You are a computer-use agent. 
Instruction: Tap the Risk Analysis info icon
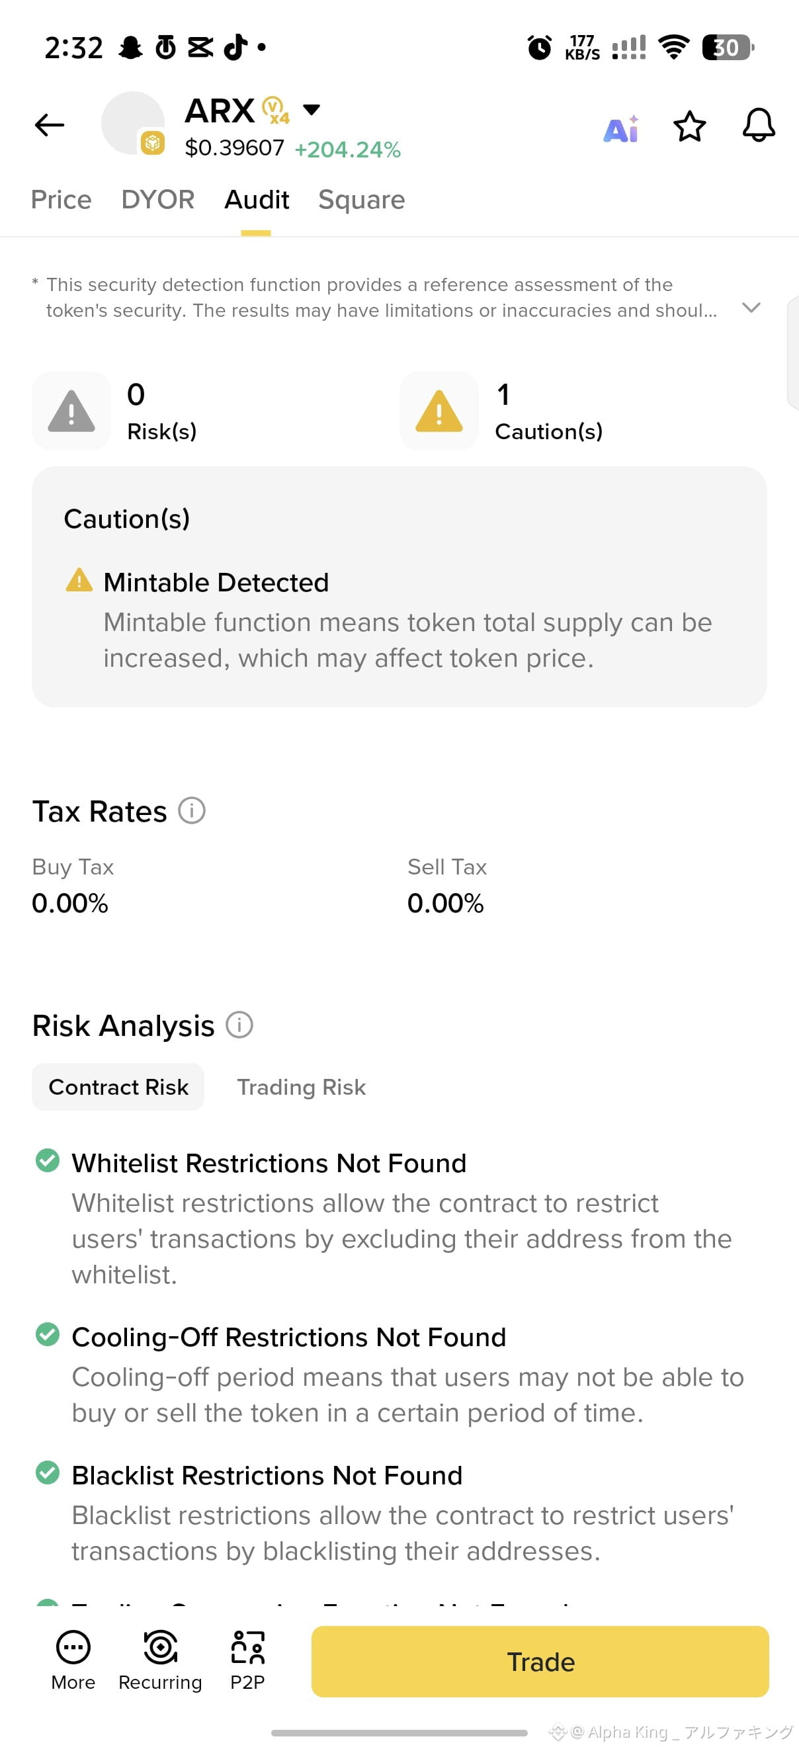[x=239, y=1025]
